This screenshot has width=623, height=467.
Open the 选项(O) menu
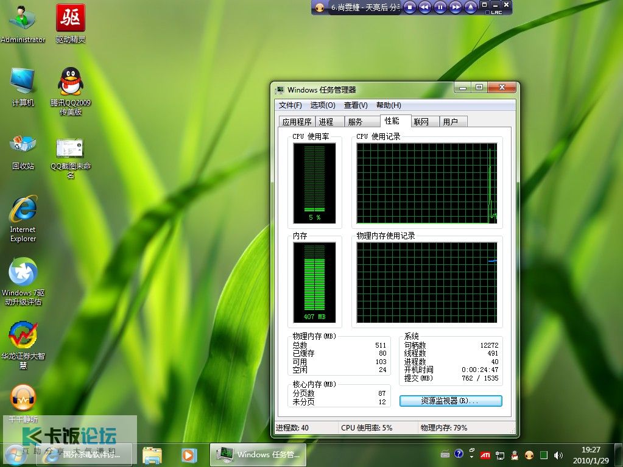(x=323, y=105)
